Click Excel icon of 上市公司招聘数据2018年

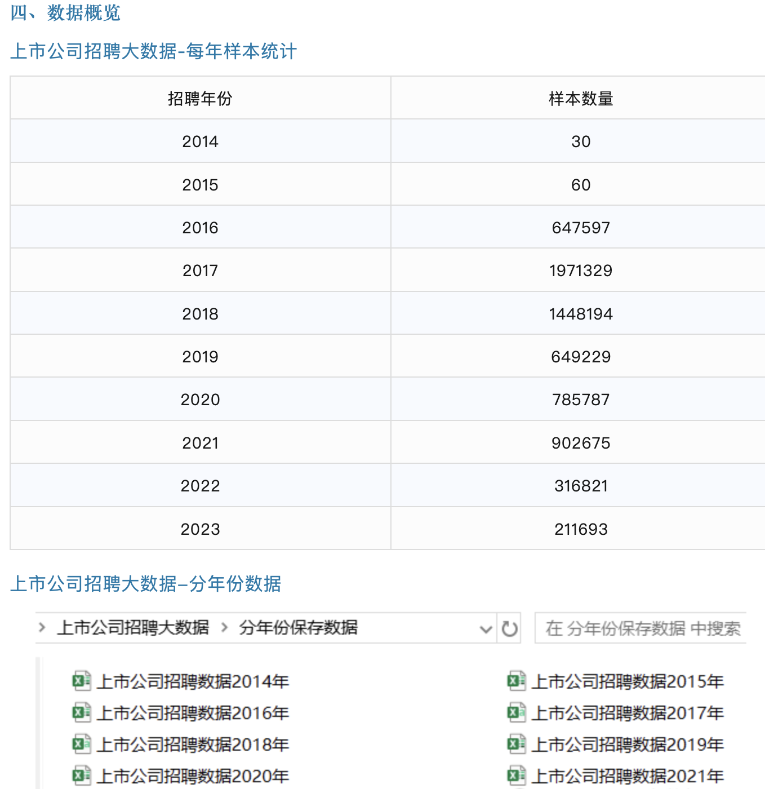coord(82,744)
